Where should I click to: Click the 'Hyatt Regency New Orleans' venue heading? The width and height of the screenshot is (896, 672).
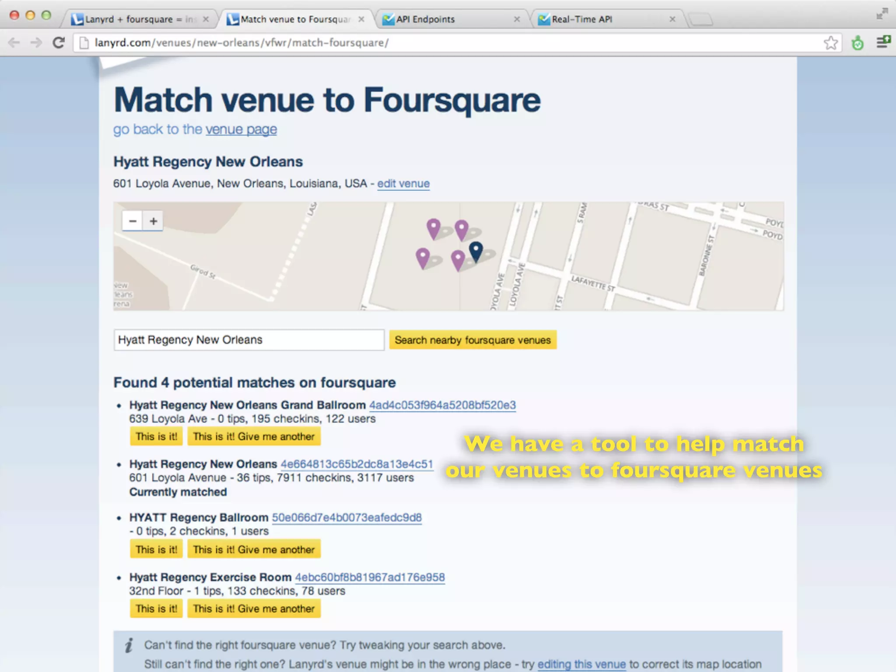208,162
